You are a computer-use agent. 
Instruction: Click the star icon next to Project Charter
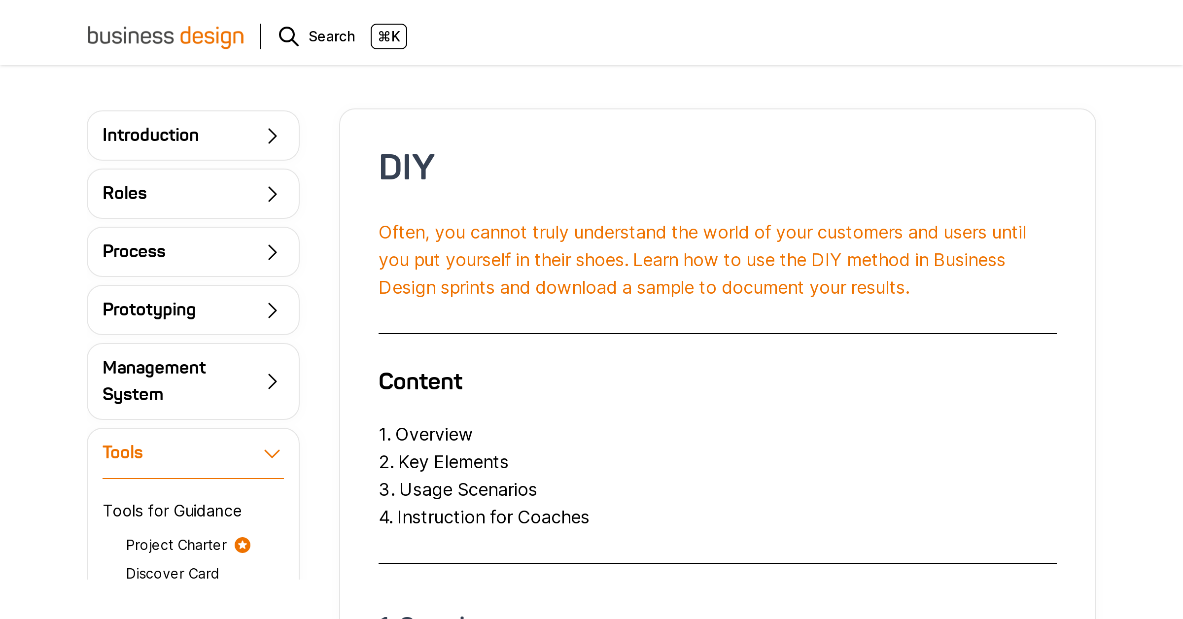click(x=242, y=545)
